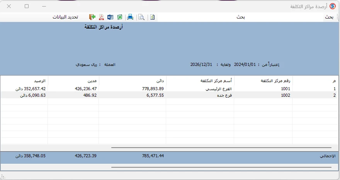Click the application logo in title bar
The image size is (340, 180).
pos(333,6)
